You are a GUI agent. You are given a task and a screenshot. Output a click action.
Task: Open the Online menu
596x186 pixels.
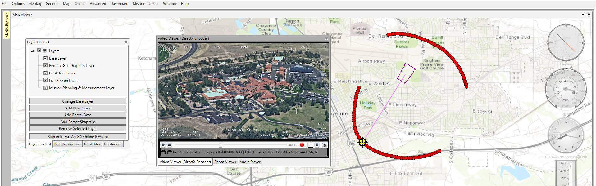(x=80, y=4)
